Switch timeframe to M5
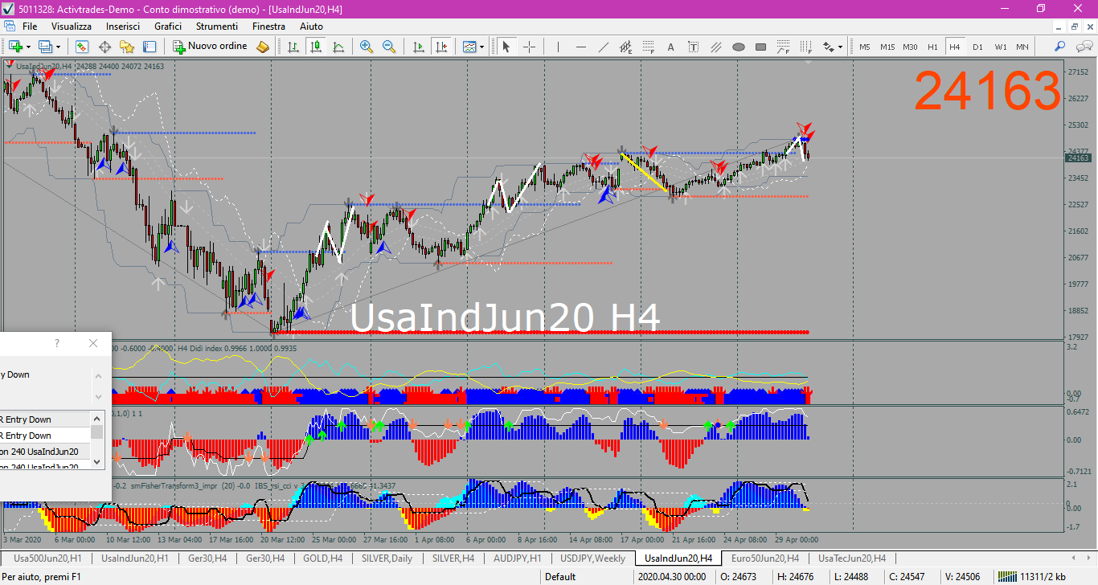The width and height of the screenshot is (1098, 585). tap(865, 47)
